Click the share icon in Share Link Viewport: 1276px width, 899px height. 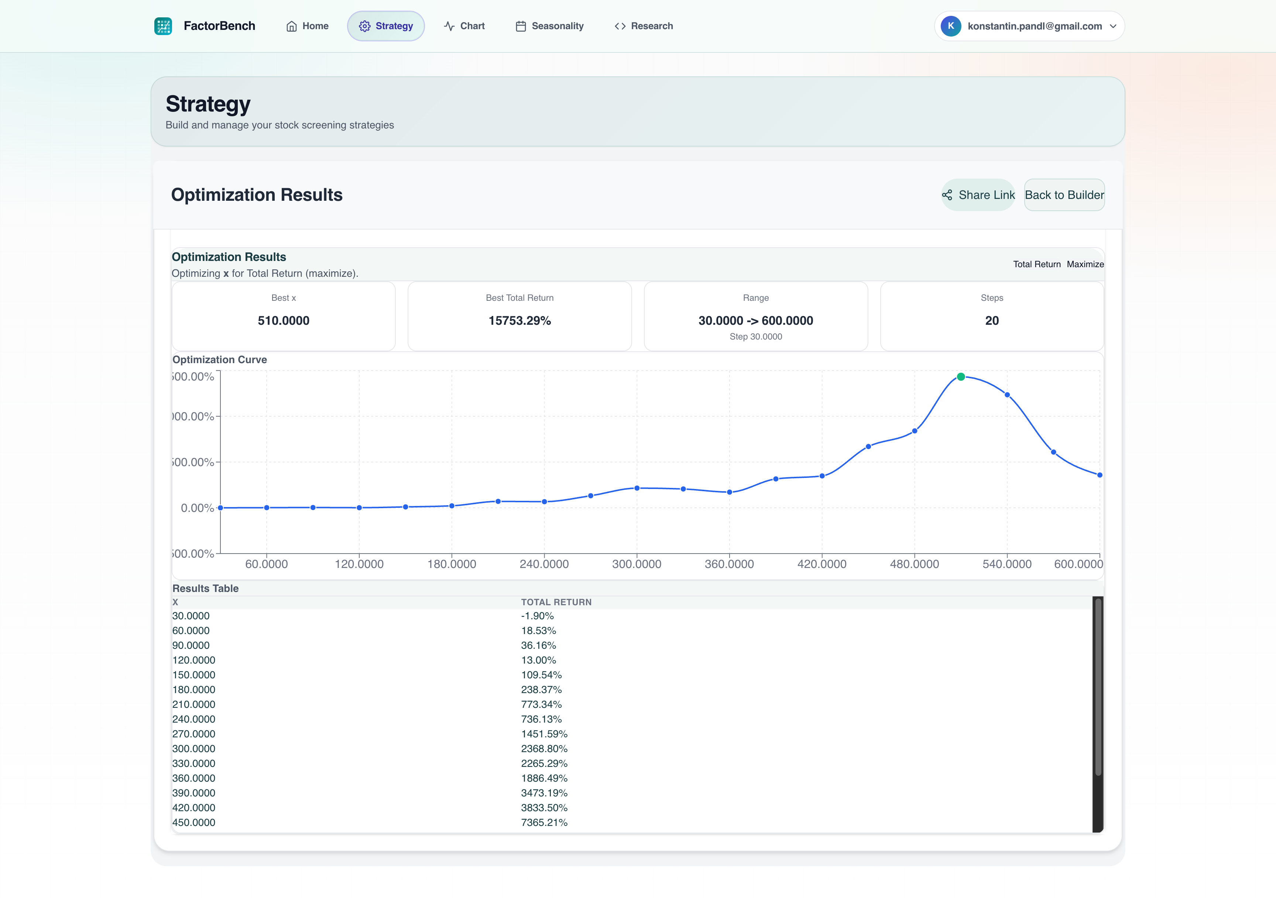coord(947,195)
